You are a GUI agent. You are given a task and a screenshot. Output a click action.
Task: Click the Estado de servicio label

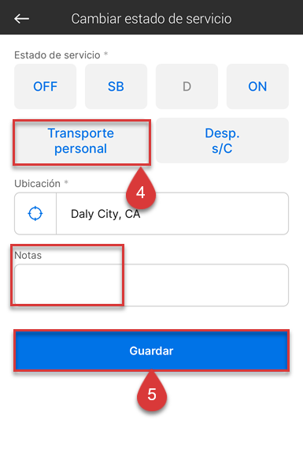coord(57,55)
